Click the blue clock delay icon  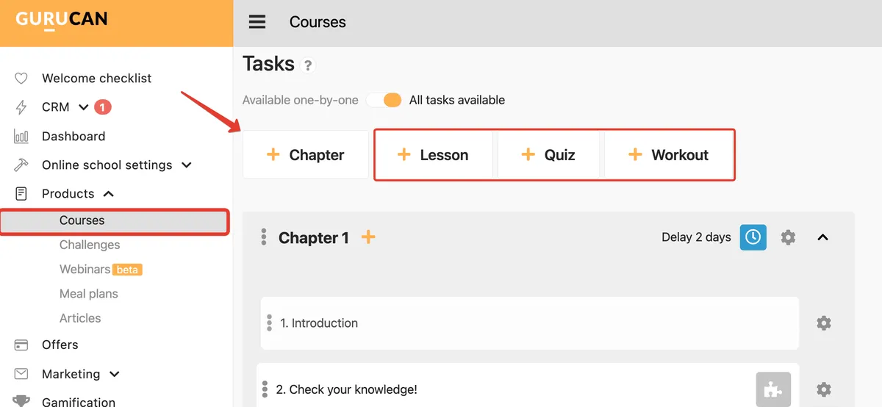tap(753, 237)
